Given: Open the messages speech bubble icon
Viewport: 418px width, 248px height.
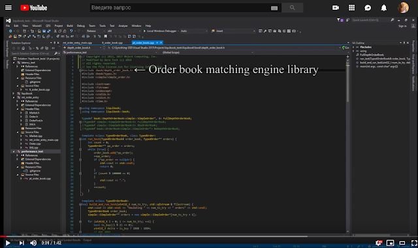Looking at the screenshot, I should (368, 8).
